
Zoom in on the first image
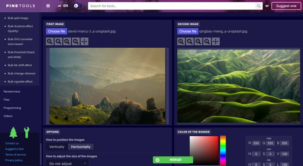pos(50,41)
